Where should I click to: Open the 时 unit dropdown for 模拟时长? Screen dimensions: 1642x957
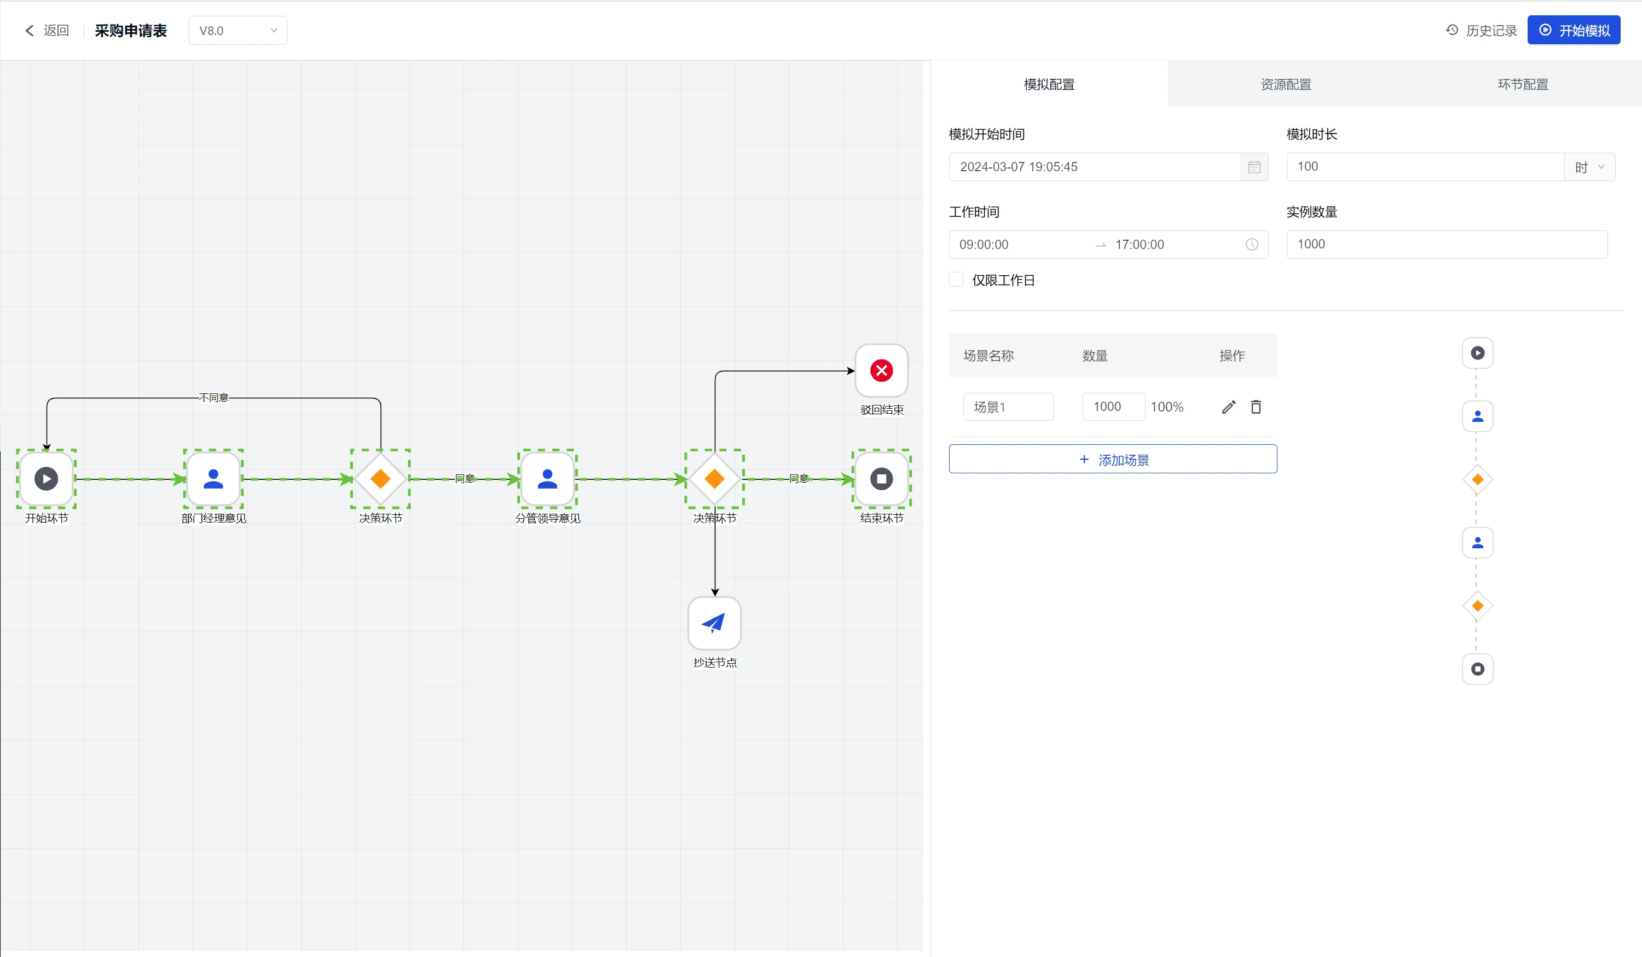click(x=1589, y=167)
